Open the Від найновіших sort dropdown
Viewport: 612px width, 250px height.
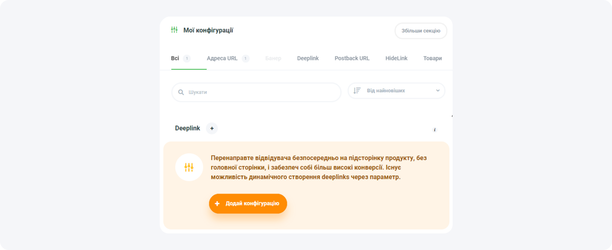point(396,91)
